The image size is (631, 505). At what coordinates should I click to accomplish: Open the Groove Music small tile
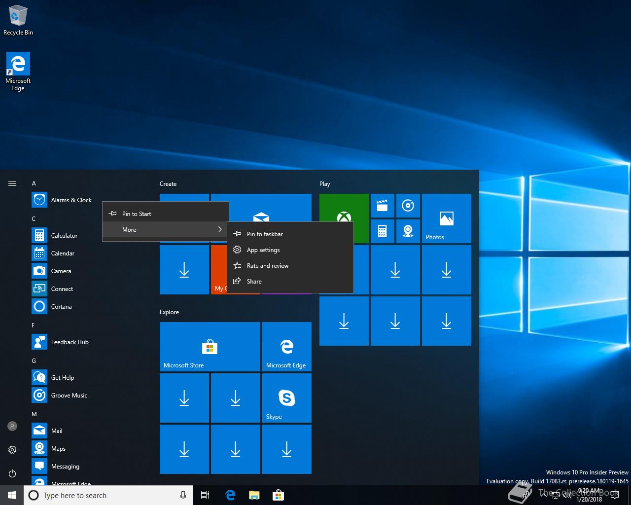click(408, 206)
